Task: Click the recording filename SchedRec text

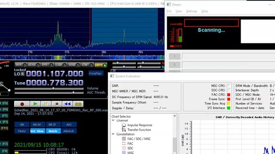Action: coord(61,110)
